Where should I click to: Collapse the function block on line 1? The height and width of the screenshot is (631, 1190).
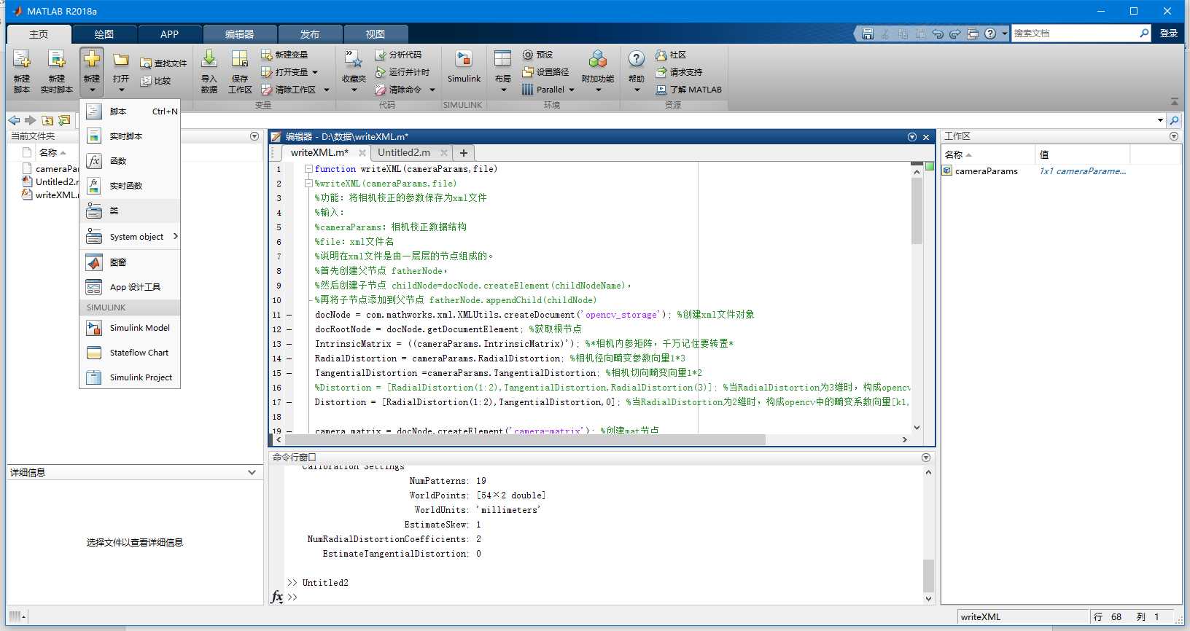coord(308,169)
